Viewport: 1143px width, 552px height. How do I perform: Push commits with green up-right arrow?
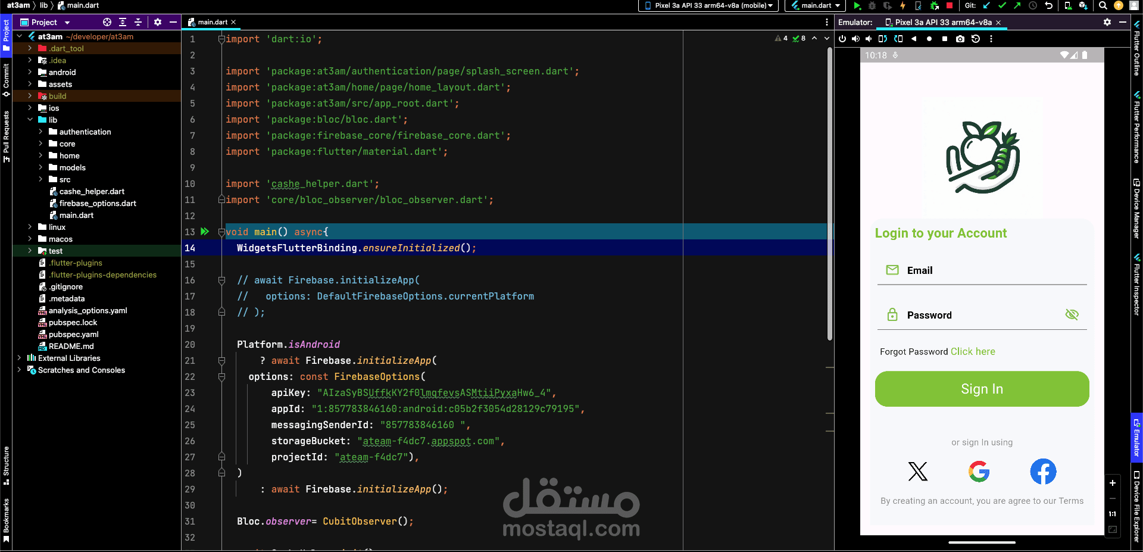[1017, 5]
